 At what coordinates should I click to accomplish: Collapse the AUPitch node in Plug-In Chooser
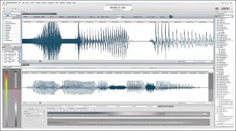point(217,48)
